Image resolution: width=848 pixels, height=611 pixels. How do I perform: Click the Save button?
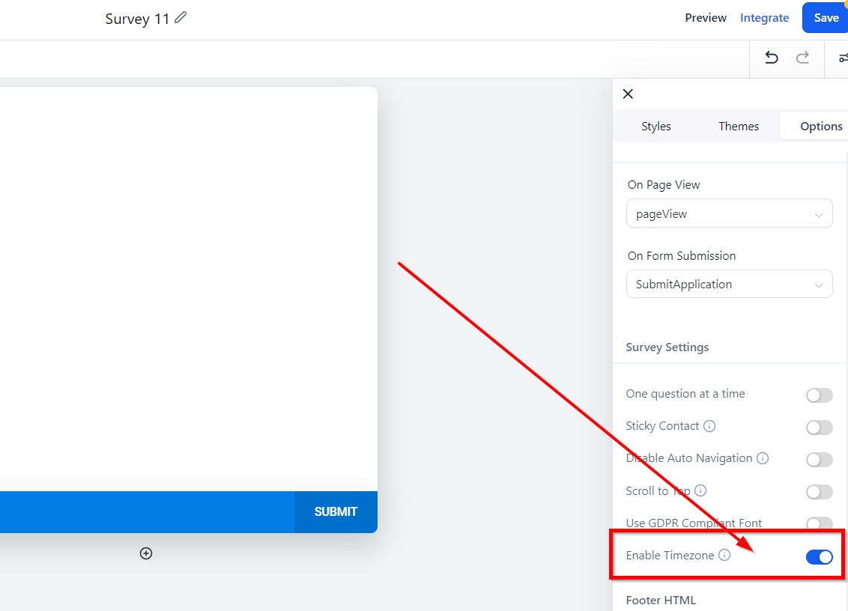click(826, 18)
